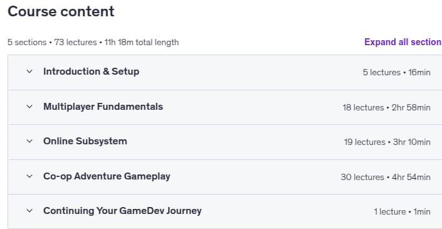Click the Course content heading

click(61, 11)
